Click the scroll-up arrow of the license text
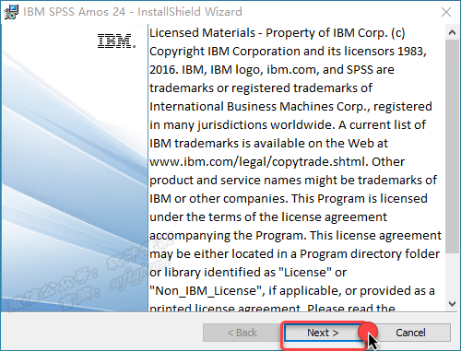461x351 pixels. tap(452, 32)
